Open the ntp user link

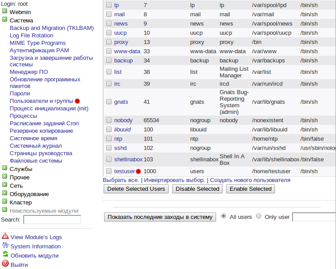click(x=118, y=139)
